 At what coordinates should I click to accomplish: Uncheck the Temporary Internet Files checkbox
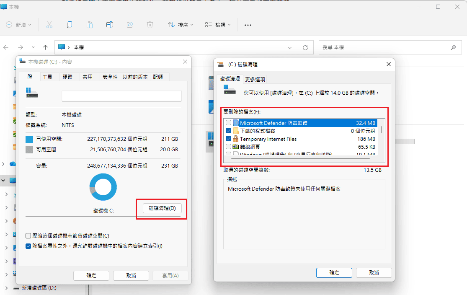228,138
